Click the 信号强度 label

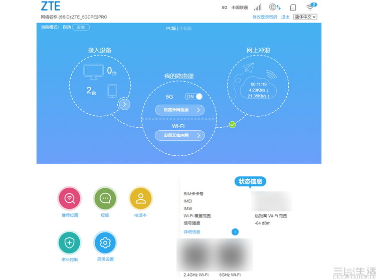tap(192, 223)
